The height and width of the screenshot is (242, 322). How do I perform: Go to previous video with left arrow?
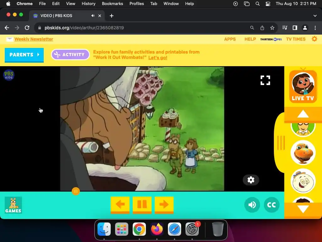pyautogui.click(x=120, y=205)
